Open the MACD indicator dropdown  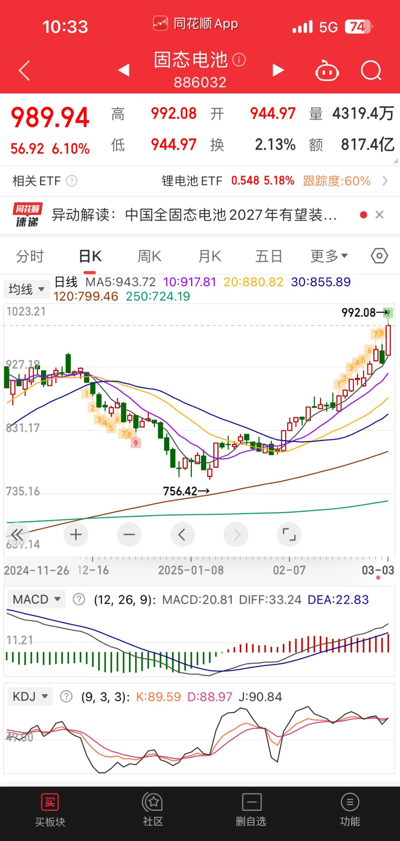[36, 599]
